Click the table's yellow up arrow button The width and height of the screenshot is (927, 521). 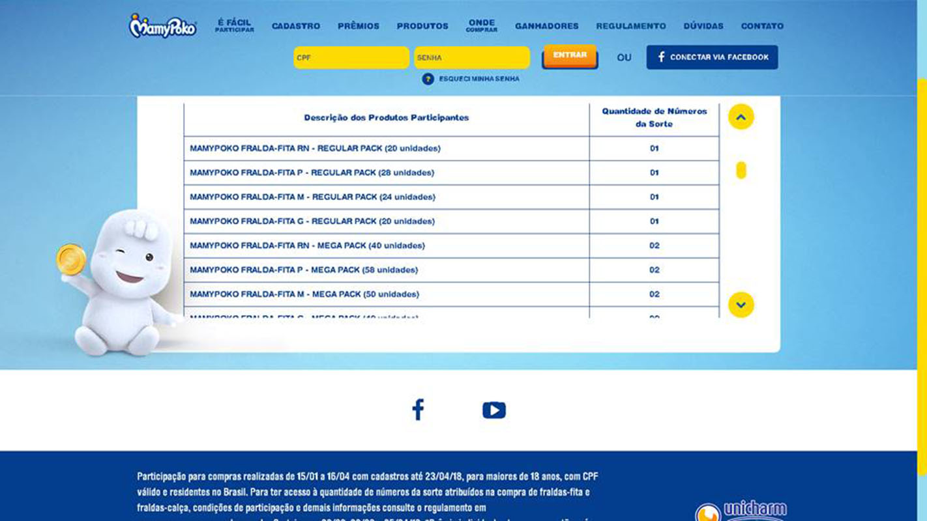(x=741, y=117)
